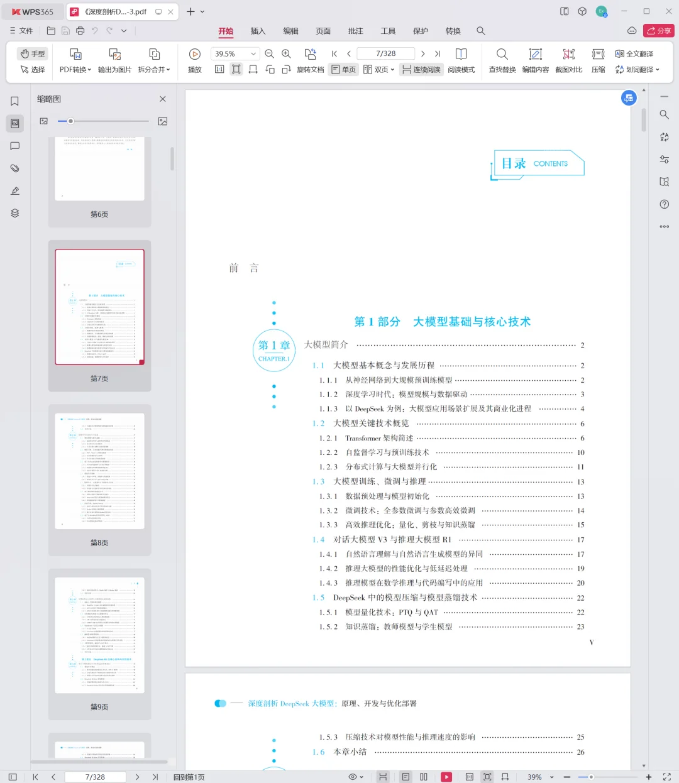
Task: Open 截图对比 screenshot compare tool
Action: click(569, 61)
